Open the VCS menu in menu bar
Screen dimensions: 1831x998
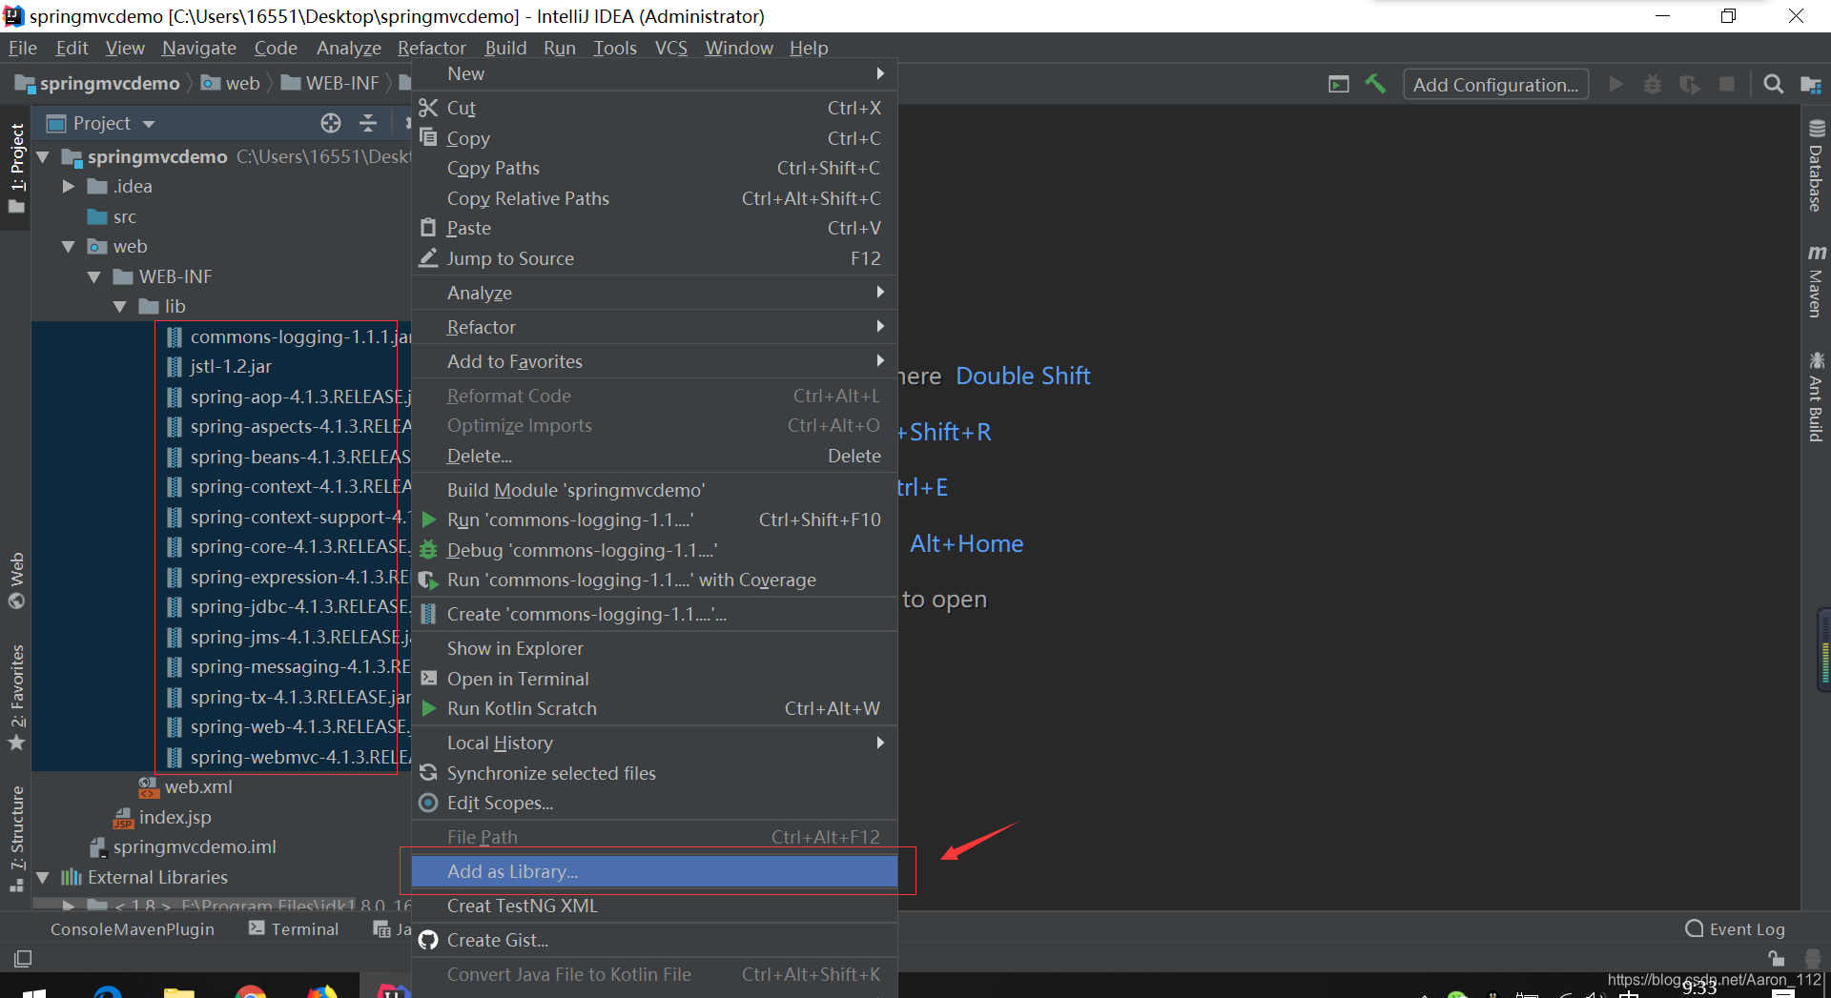[x=670, y=48]
